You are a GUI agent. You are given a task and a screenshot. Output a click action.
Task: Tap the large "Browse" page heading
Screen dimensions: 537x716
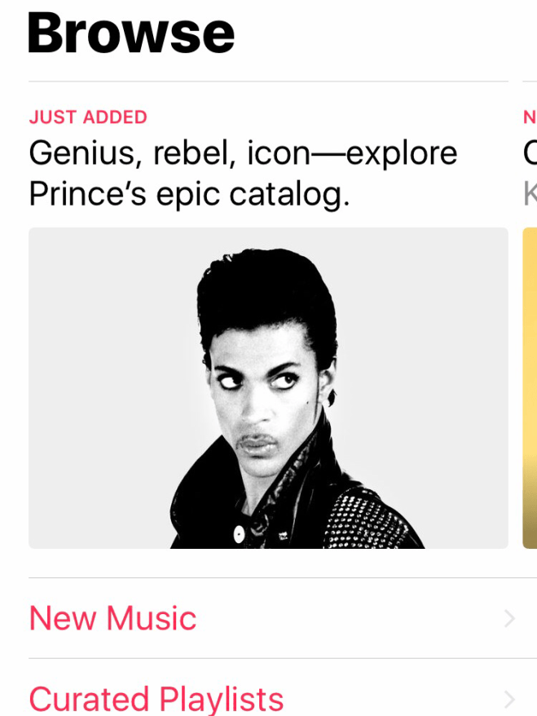point(131,33)
